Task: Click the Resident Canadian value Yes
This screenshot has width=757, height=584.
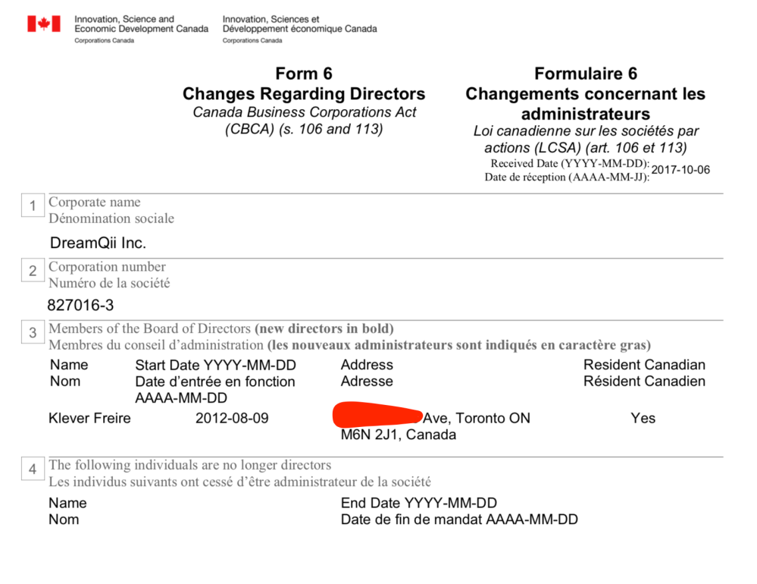Action: click(x=643, y=418)
